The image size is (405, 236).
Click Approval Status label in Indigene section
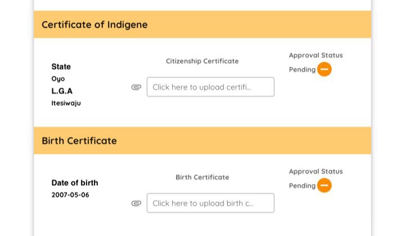coord(316,55)
